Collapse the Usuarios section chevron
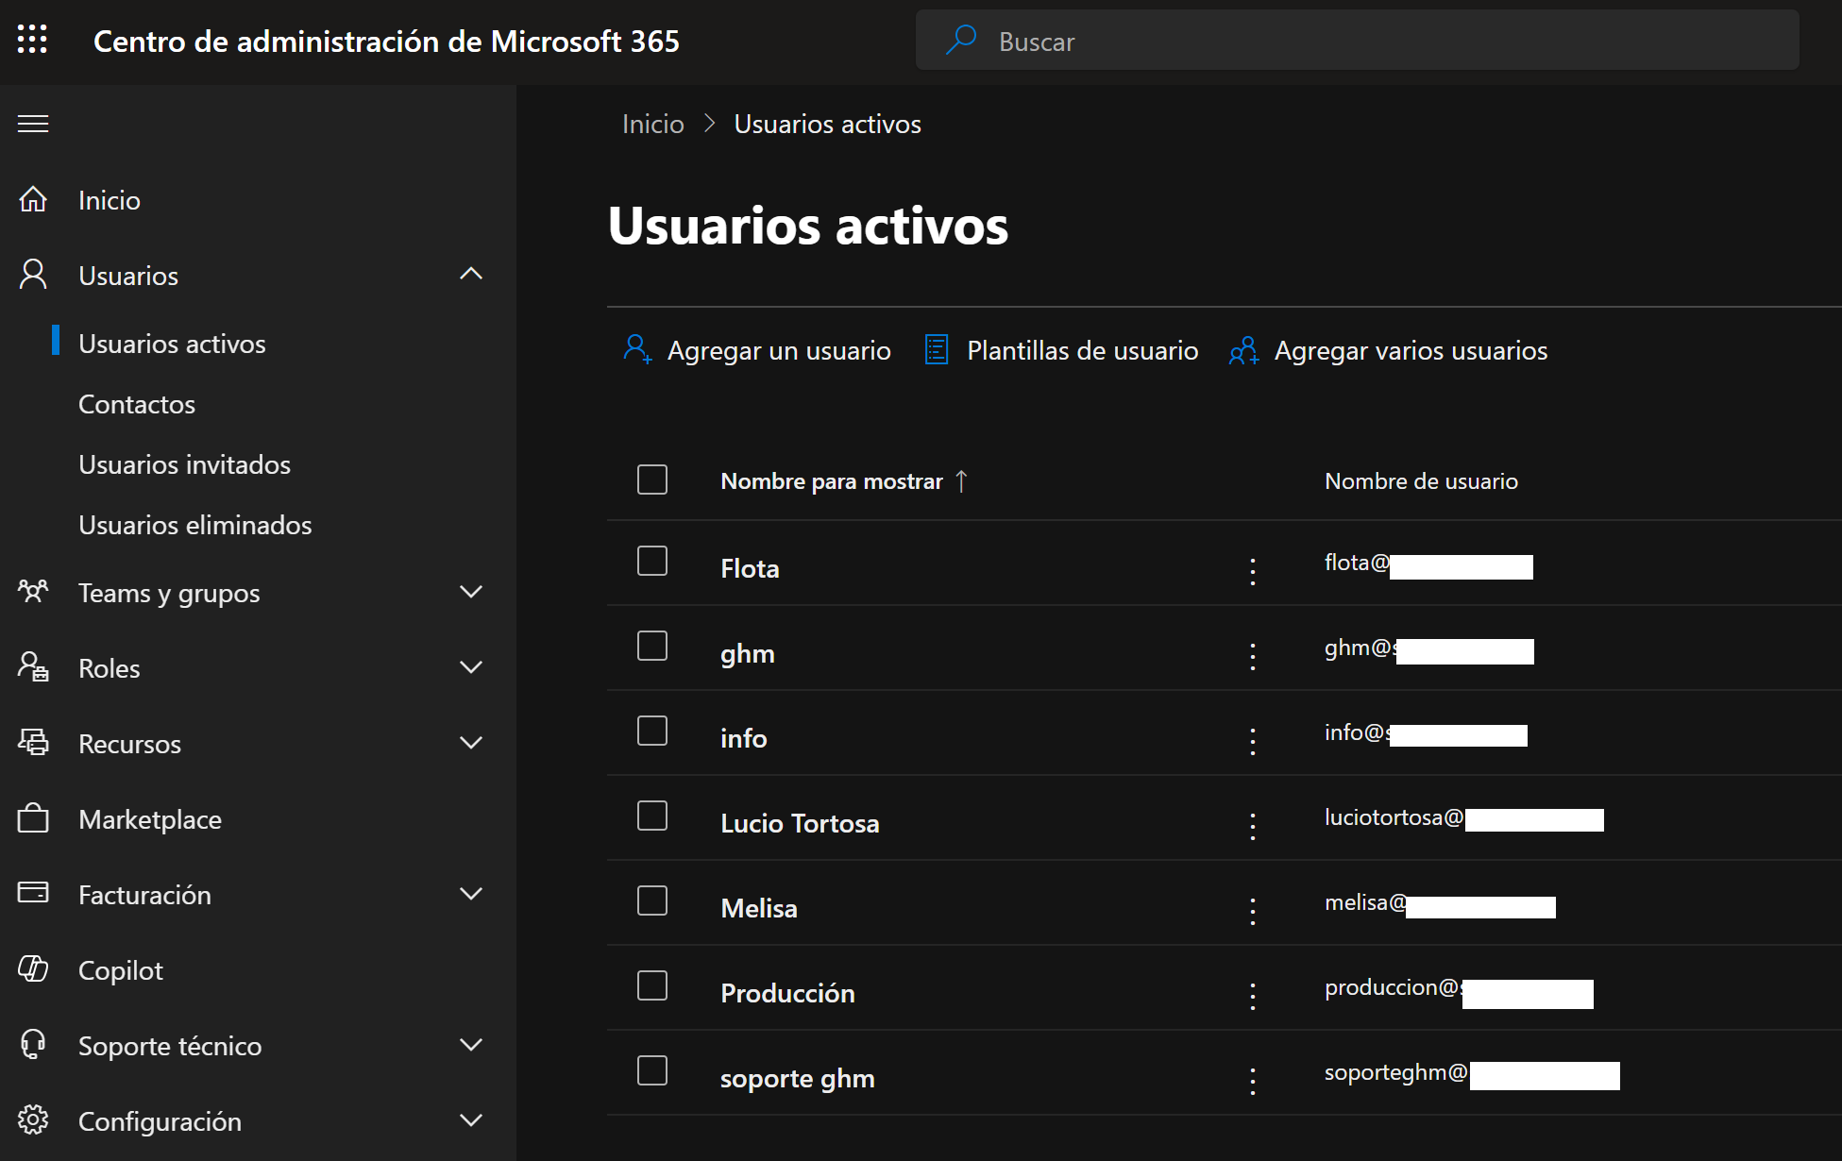Screen dimensions: 1842x1161 471,275
